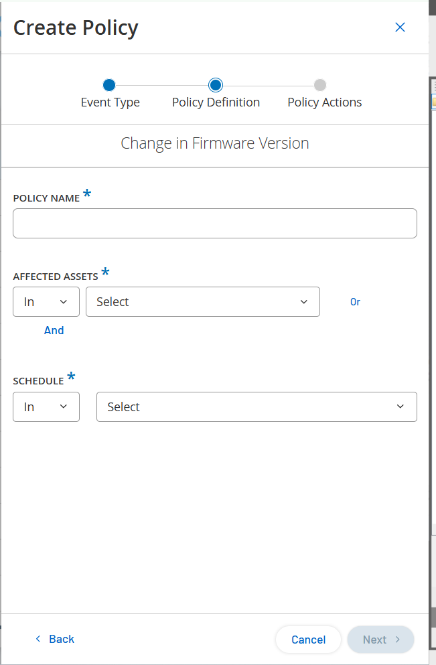Go to the Event Type step label
436x665 pixels.
pos(111,102)
